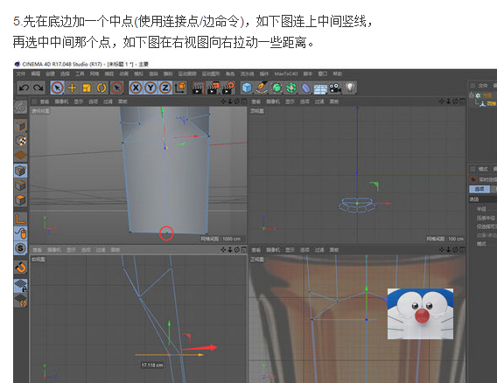
Task: Select the Rotate tool icon
Action: [x=101, y=87]
